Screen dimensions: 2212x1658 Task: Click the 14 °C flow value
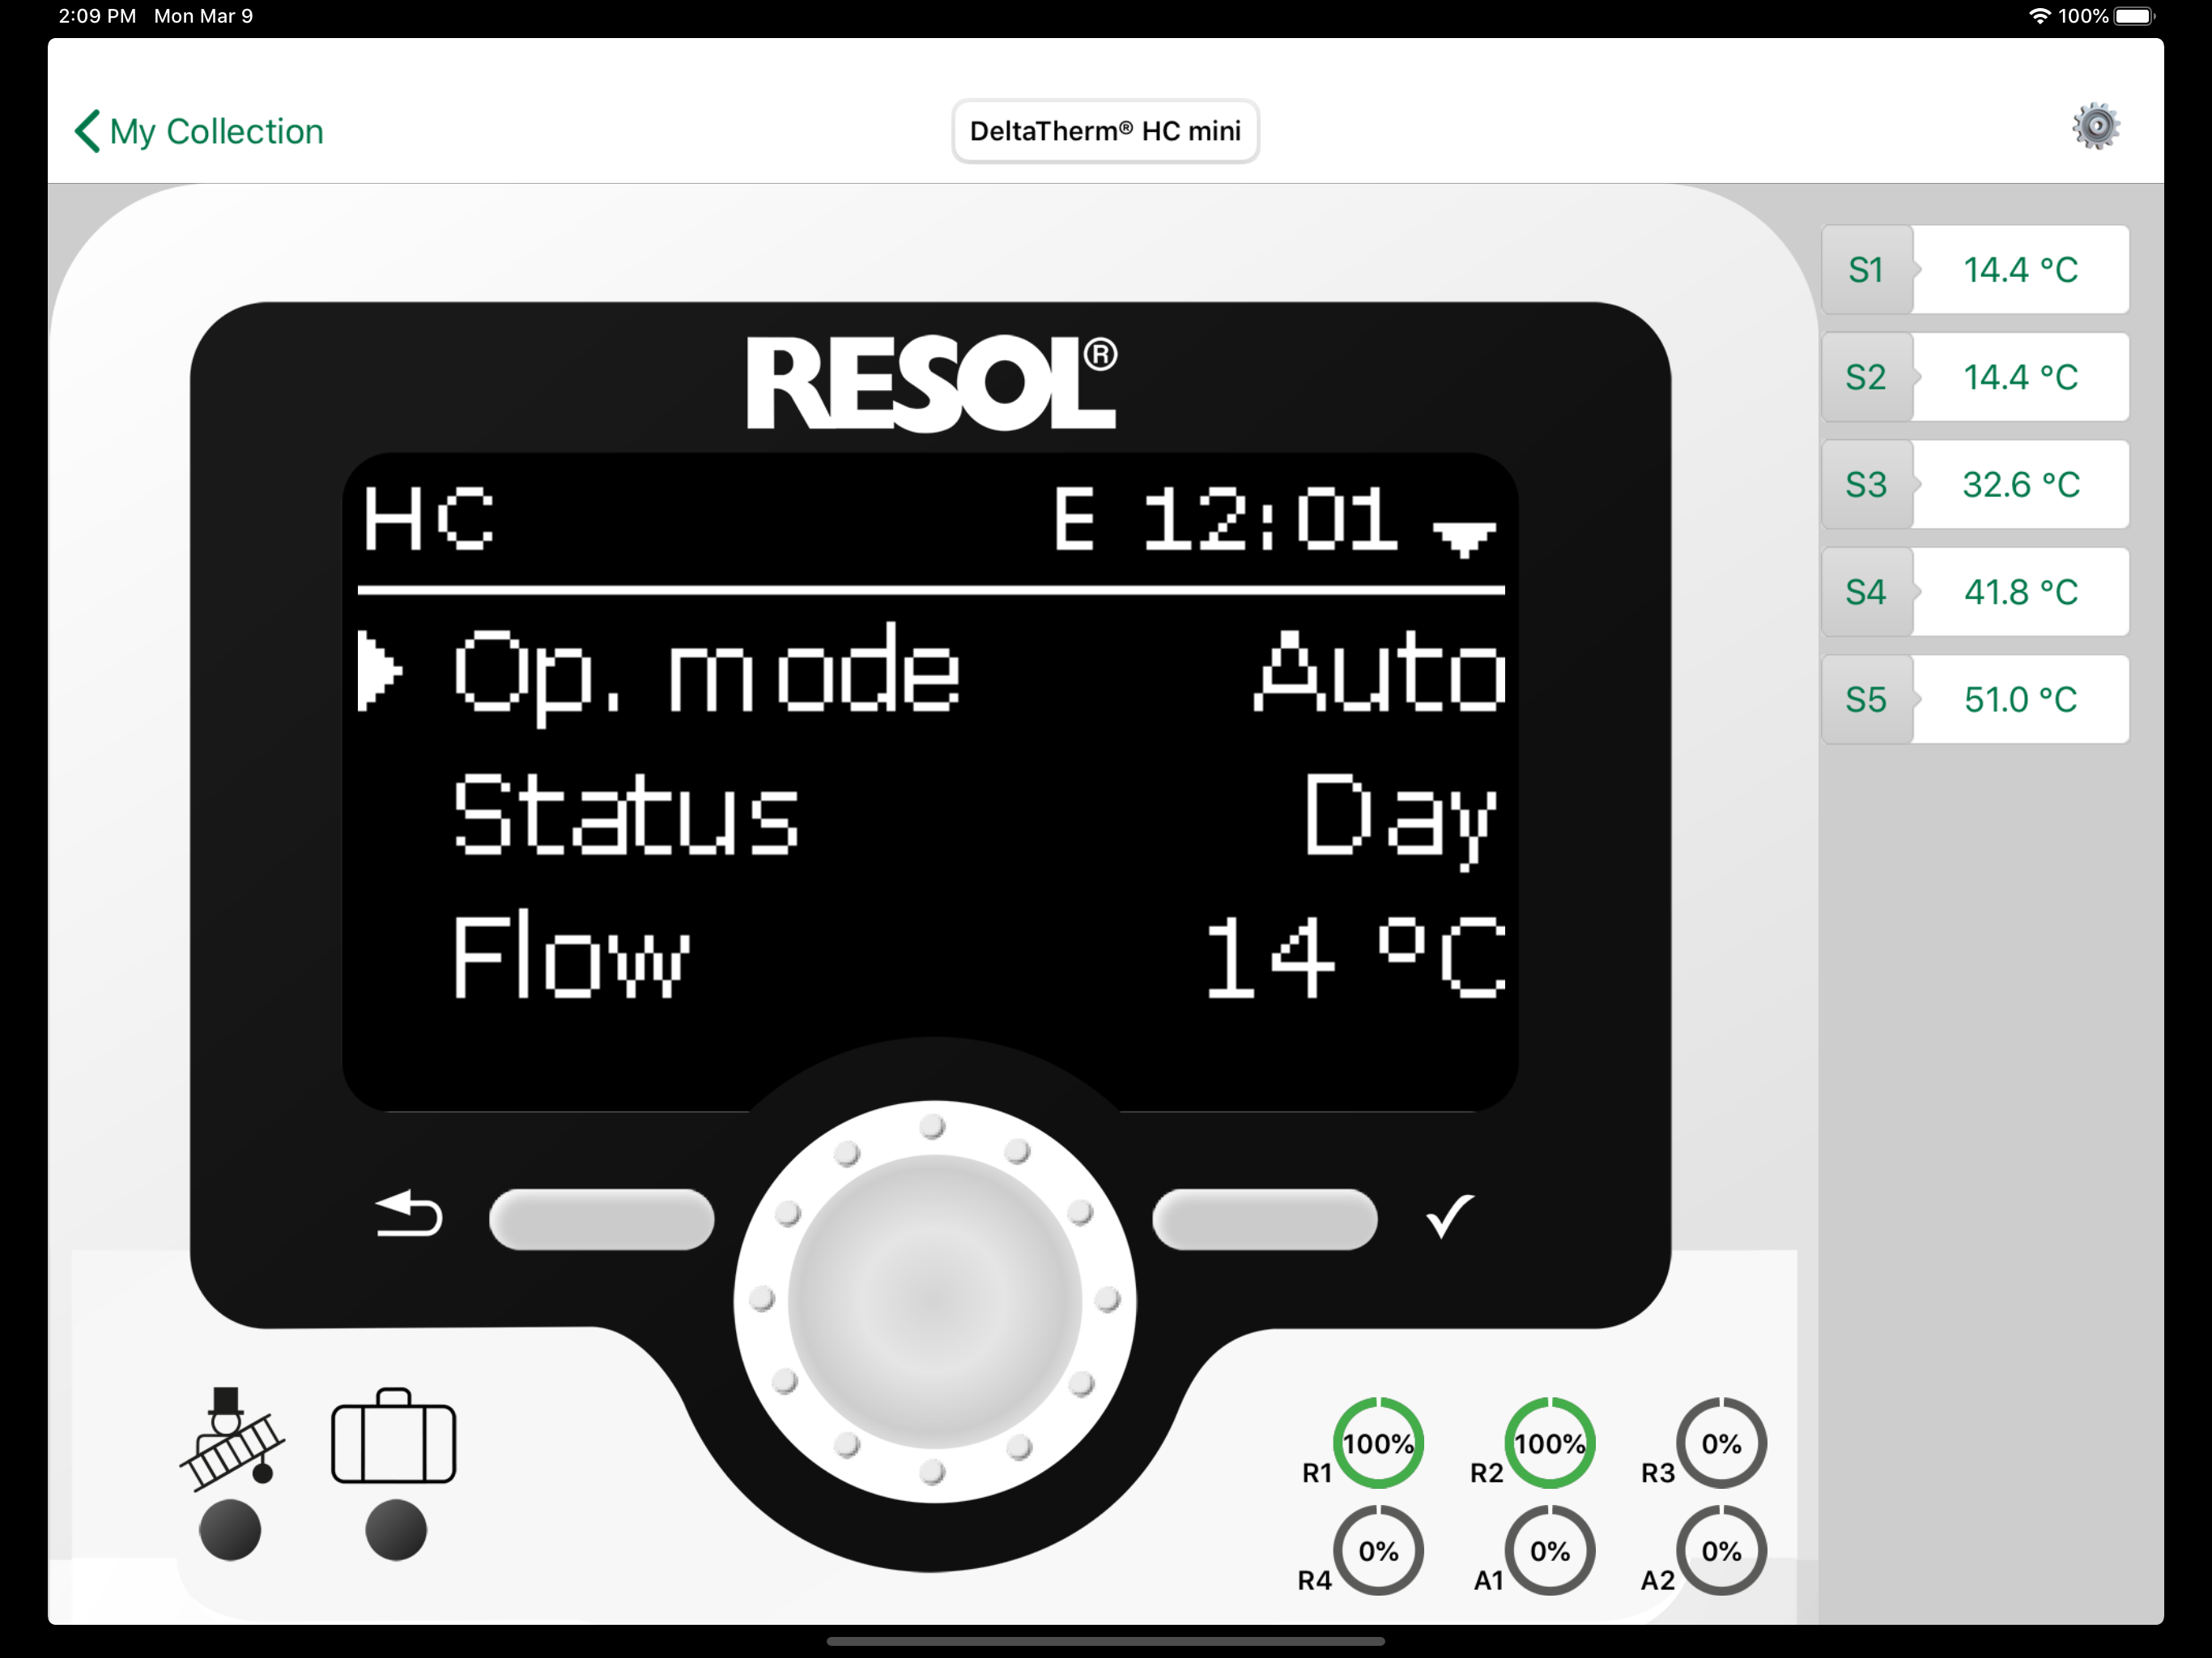pos(1355,957)
